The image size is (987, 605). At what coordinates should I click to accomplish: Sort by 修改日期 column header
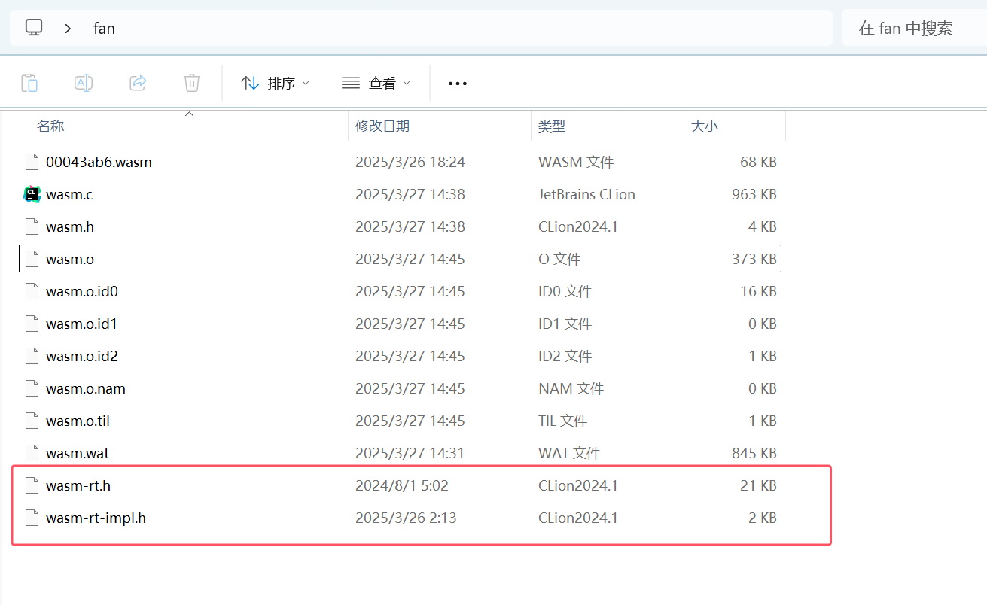pyautogui.click(x=382, y=126)
